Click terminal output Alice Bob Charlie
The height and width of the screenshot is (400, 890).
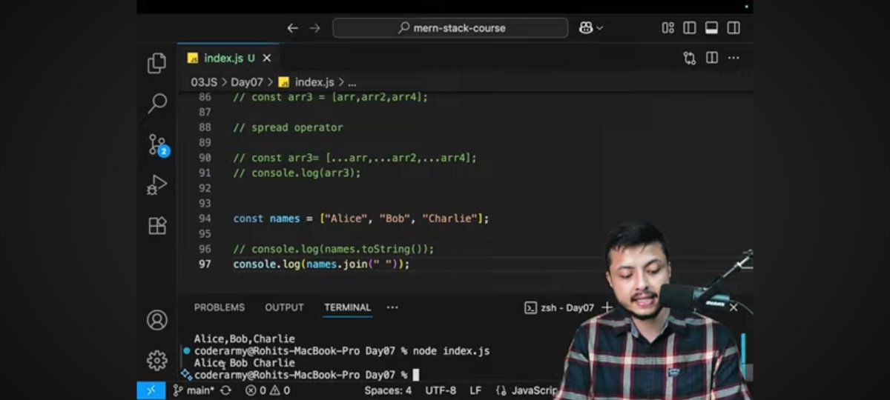(244, 363)
